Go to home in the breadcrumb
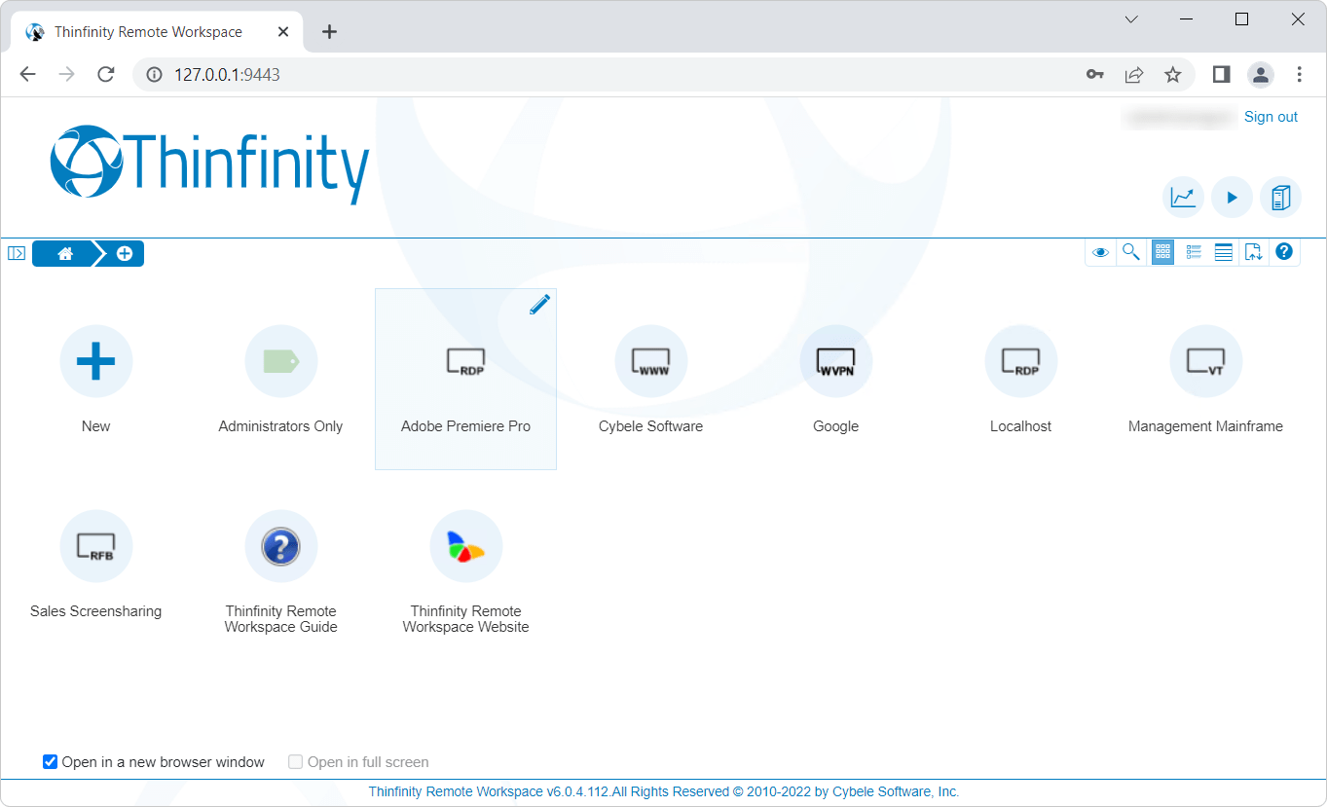 click(65, 253)
